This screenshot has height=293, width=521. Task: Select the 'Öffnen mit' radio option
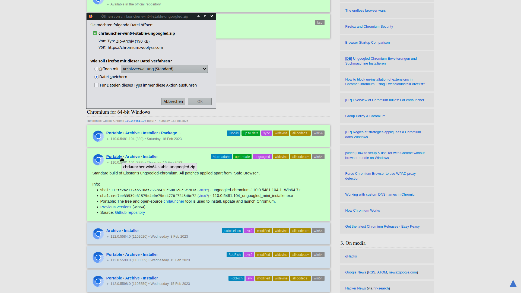(x=97, y=69)
